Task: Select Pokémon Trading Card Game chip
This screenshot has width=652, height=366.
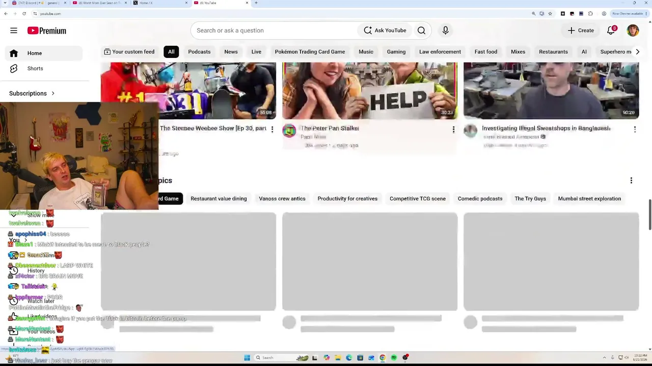Action: (310, 52)
